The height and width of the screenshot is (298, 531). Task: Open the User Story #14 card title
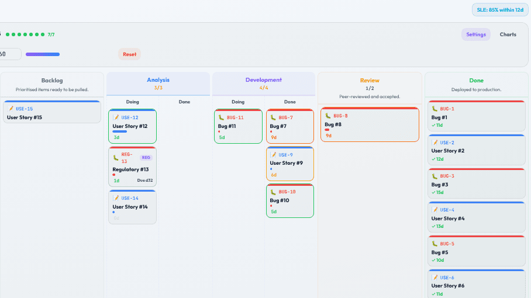130,207
